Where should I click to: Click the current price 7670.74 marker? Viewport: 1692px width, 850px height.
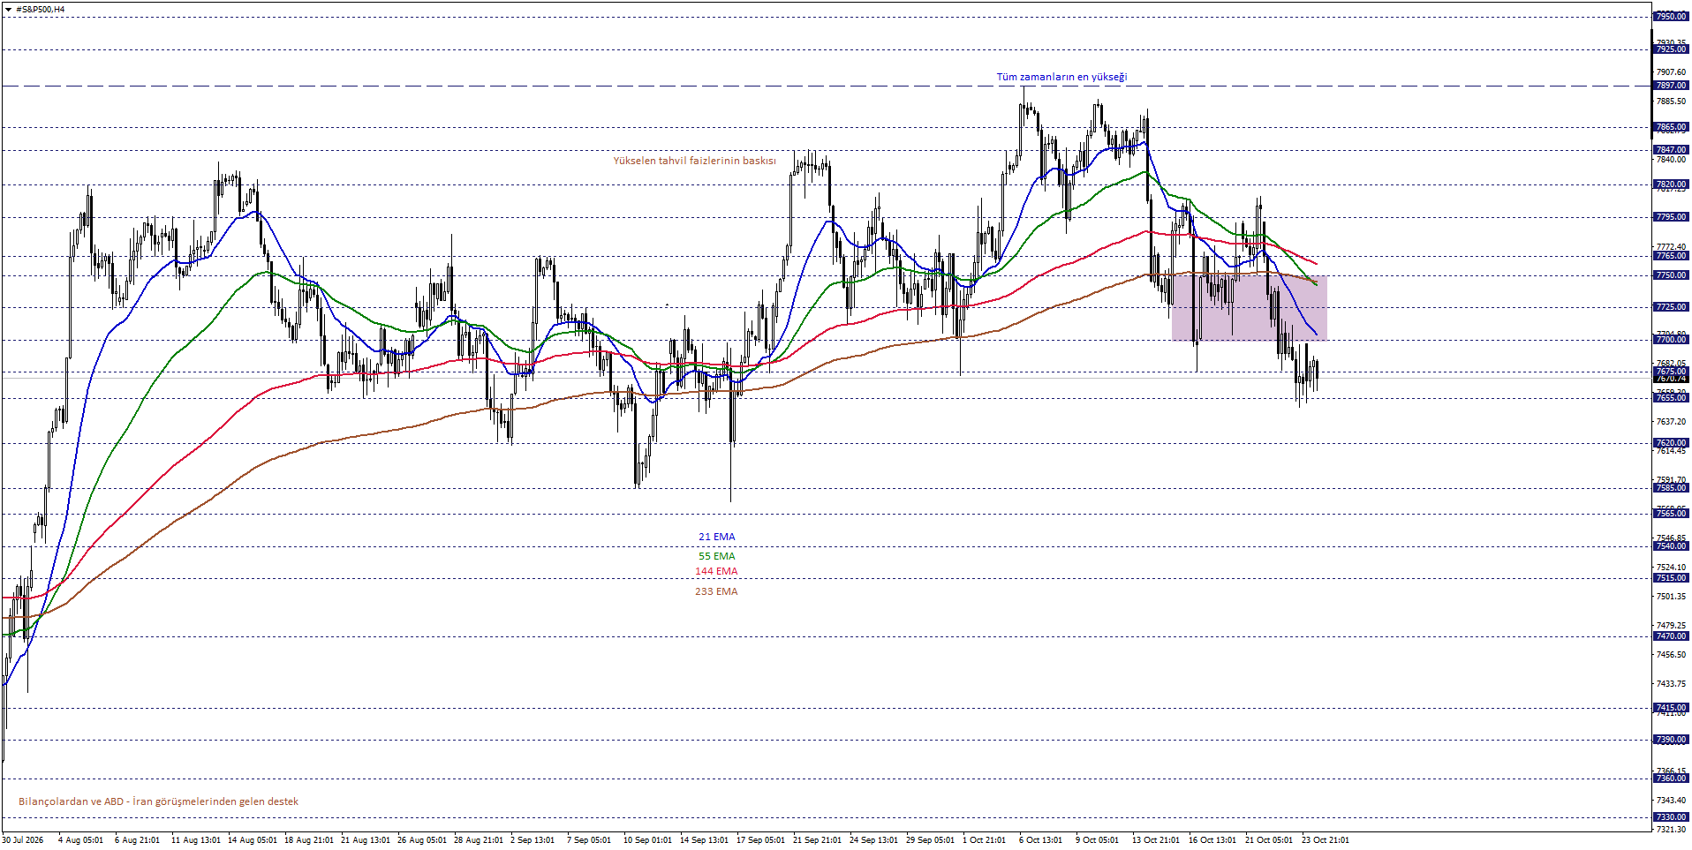1670,379
